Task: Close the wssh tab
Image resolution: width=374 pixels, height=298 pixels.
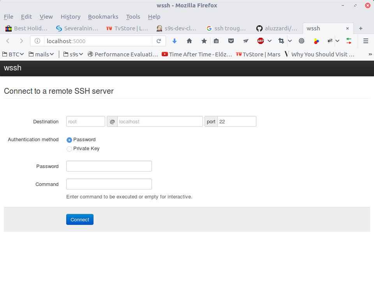Action: [348, 28]
